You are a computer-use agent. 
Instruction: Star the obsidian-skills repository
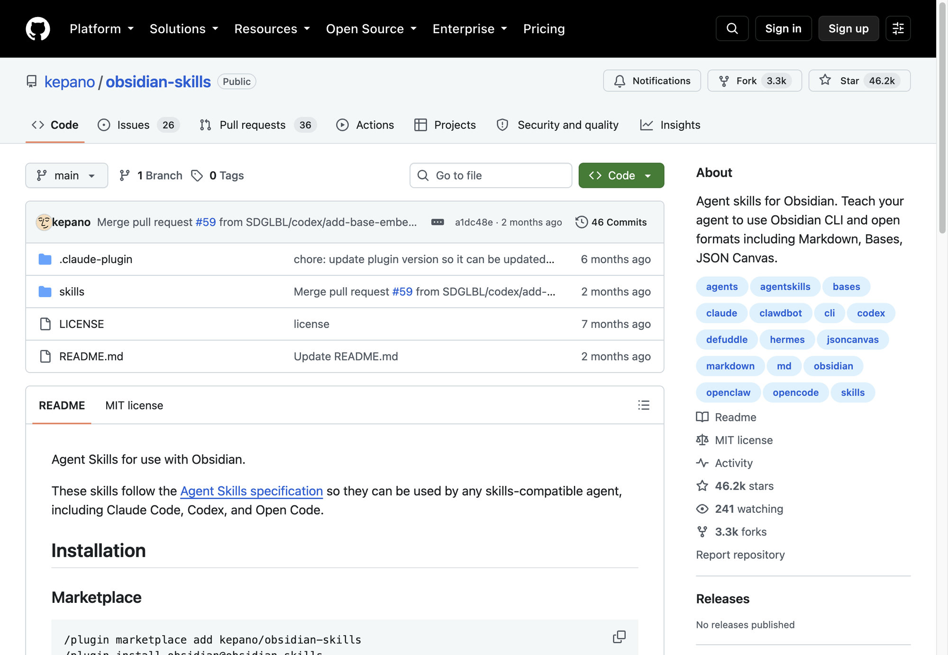point(859,81)
